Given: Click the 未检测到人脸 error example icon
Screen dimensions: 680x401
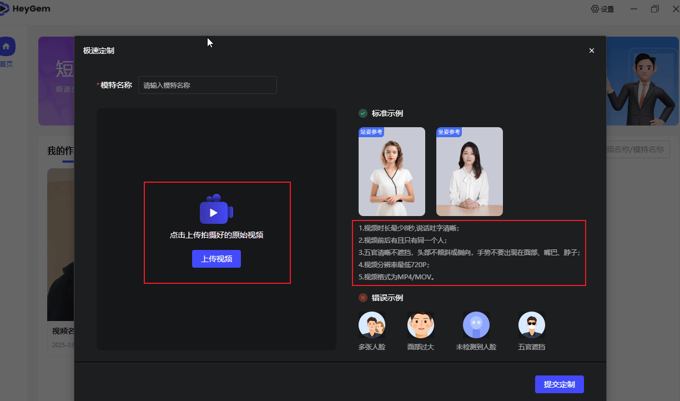Looking at the screenshot, I should [476, 325].
